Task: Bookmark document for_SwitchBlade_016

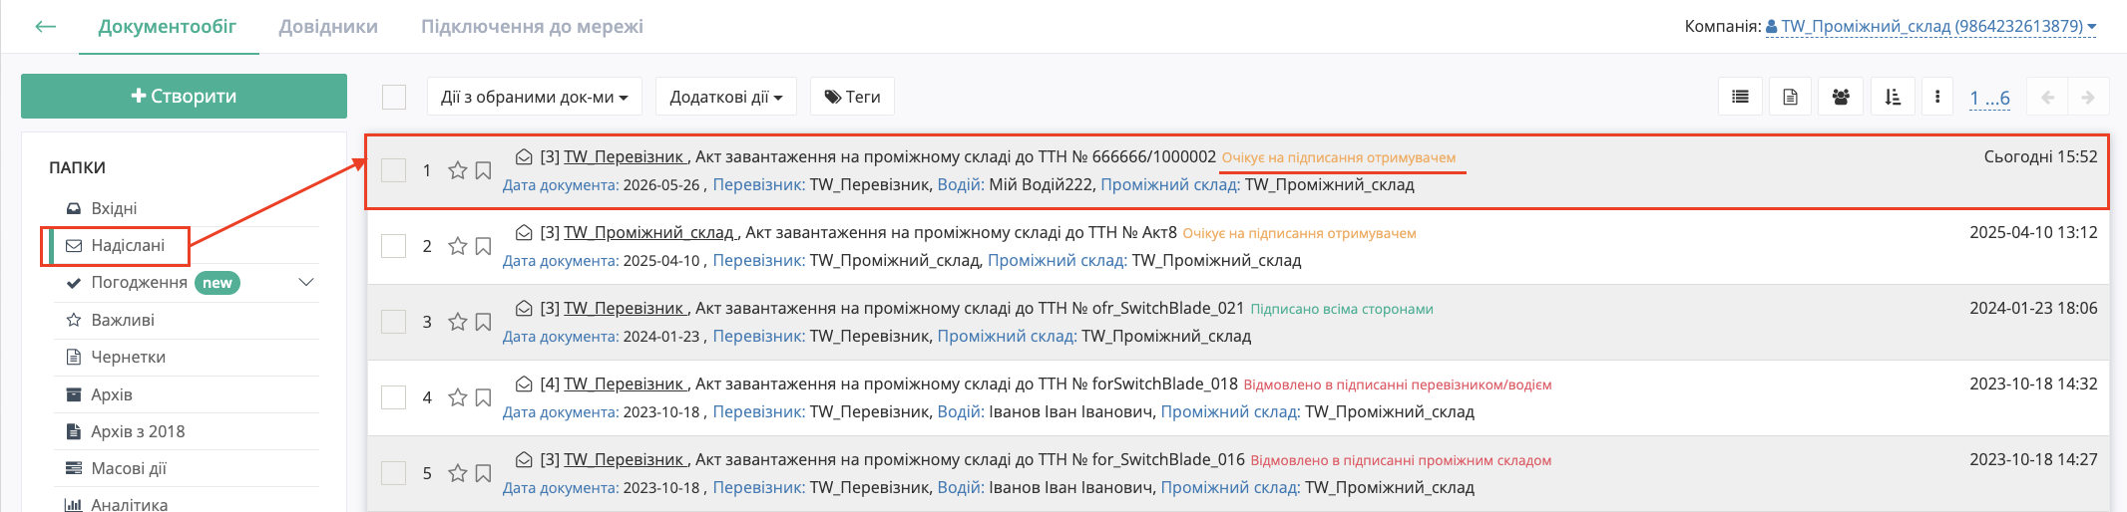Action: pos(483,473)
